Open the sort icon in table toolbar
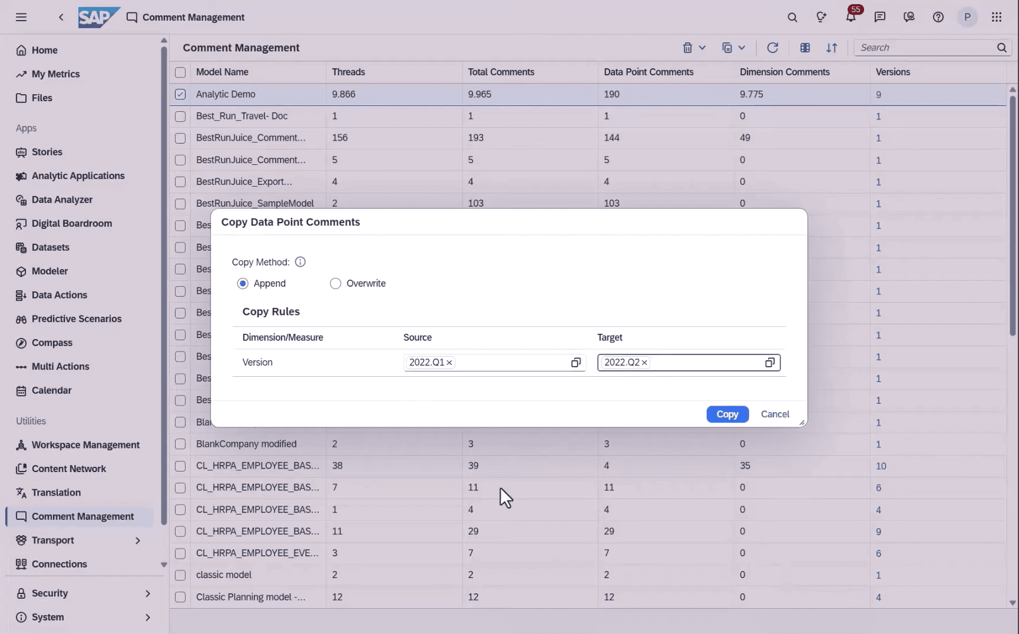Screen dimensions: 1019x634 (831, 48)
